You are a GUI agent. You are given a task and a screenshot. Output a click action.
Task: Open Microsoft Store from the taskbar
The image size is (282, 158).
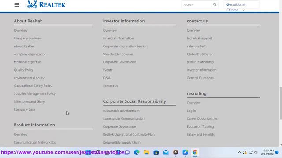coord(156,152)
